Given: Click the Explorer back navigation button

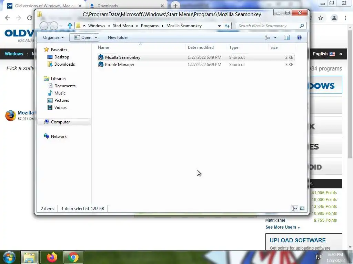Looking at the screenshot, I should [x=44, y=26].
